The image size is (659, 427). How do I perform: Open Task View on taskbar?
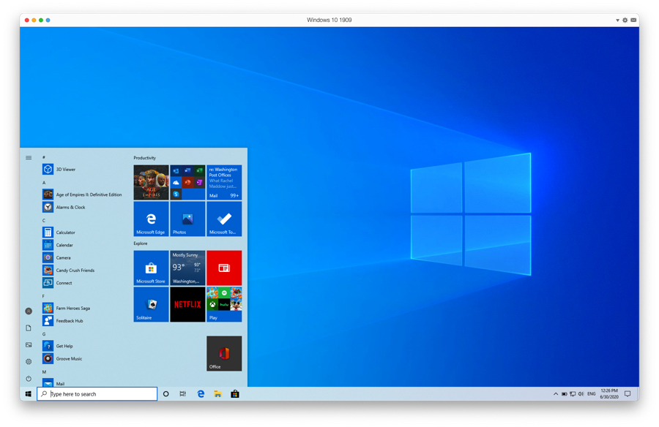click(183, 394)
